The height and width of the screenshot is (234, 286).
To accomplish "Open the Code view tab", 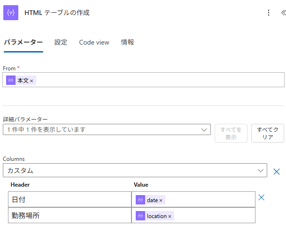I will coord(94,42).
